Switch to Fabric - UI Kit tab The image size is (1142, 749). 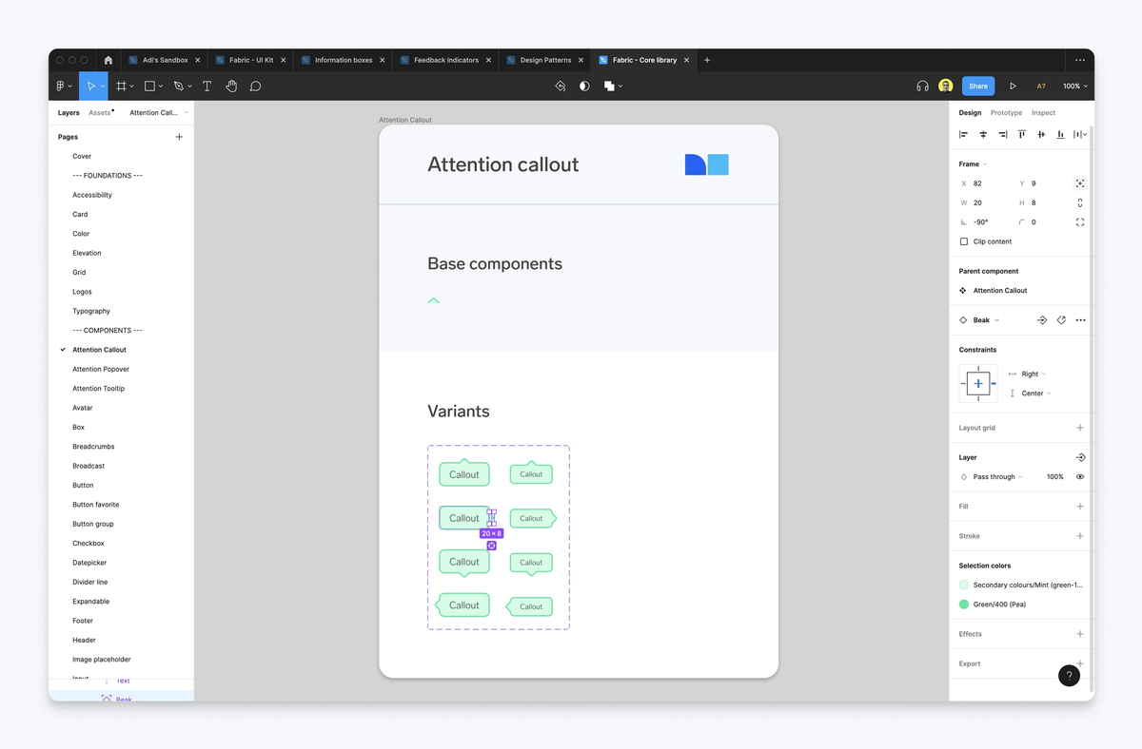[251, 60]
